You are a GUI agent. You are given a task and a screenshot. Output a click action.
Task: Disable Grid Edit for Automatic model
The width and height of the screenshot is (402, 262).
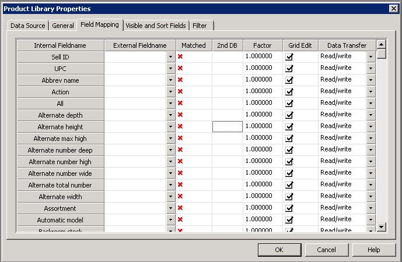289,219
